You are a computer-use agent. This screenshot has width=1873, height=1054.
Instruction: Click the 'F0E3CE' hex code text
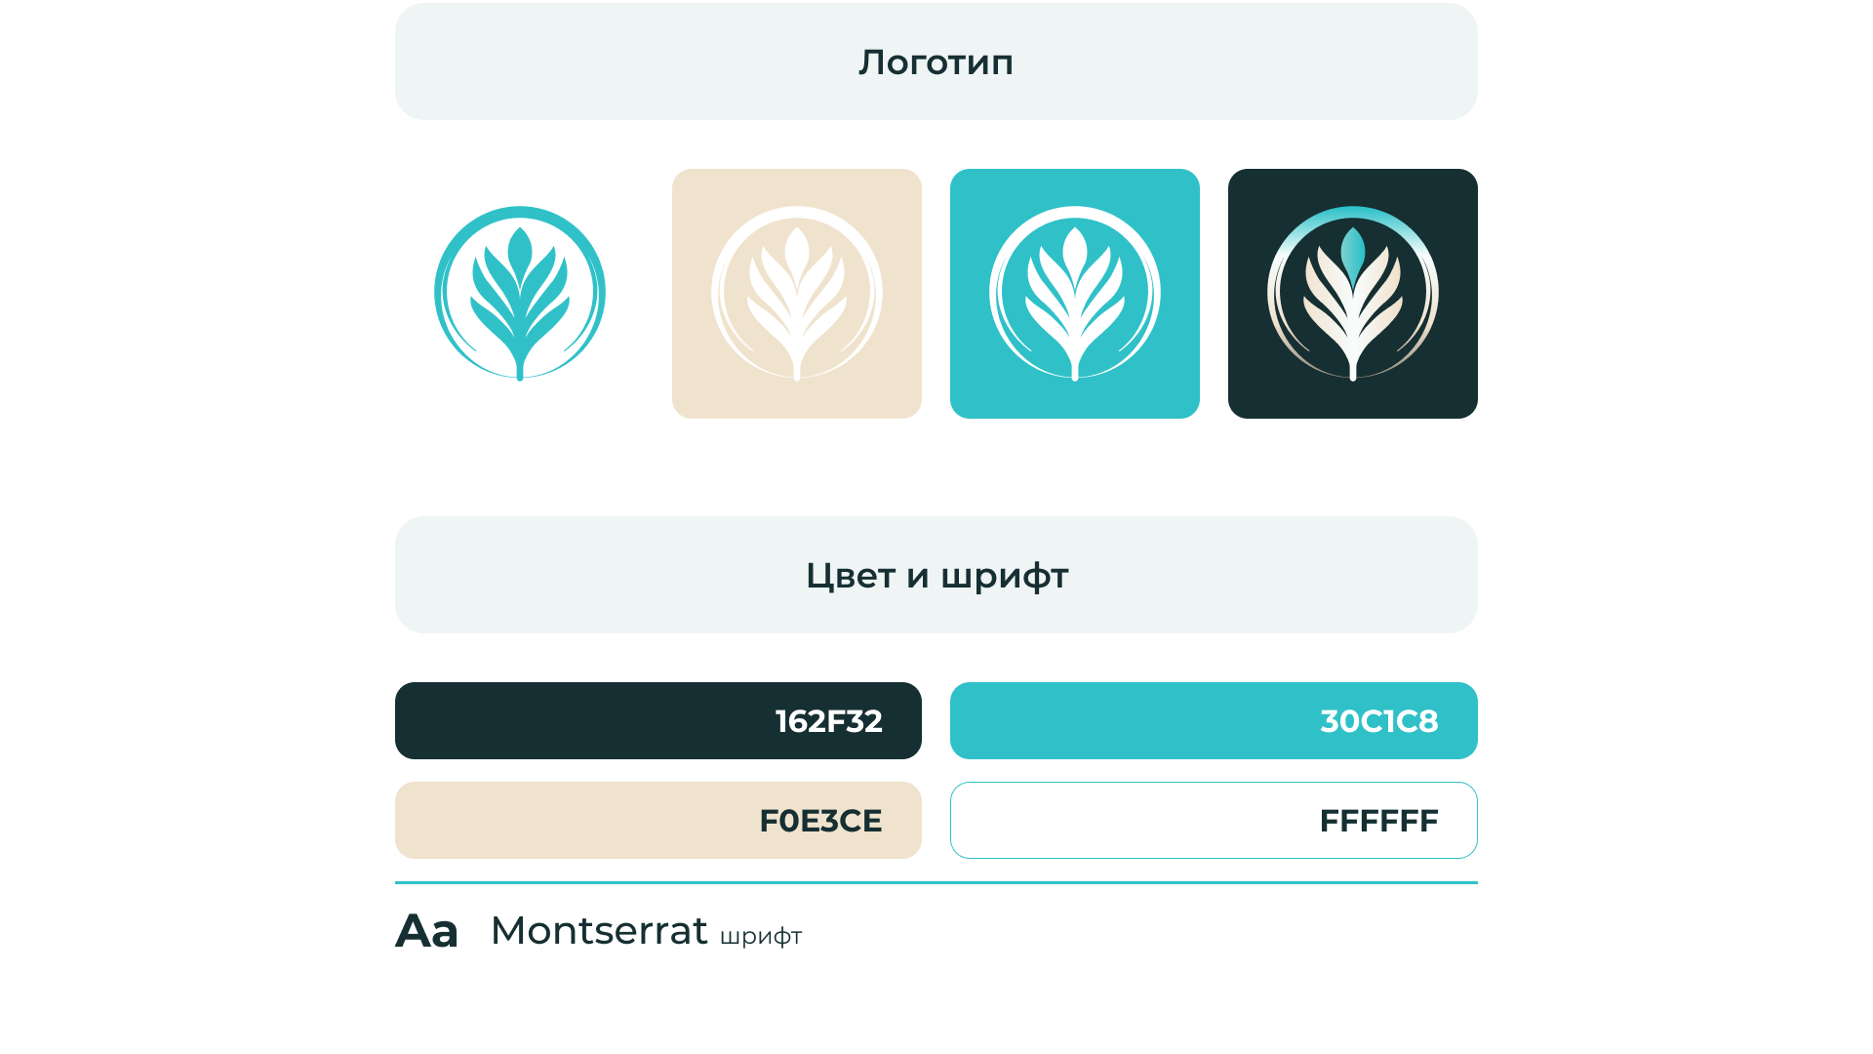click(x=820, y=821)
